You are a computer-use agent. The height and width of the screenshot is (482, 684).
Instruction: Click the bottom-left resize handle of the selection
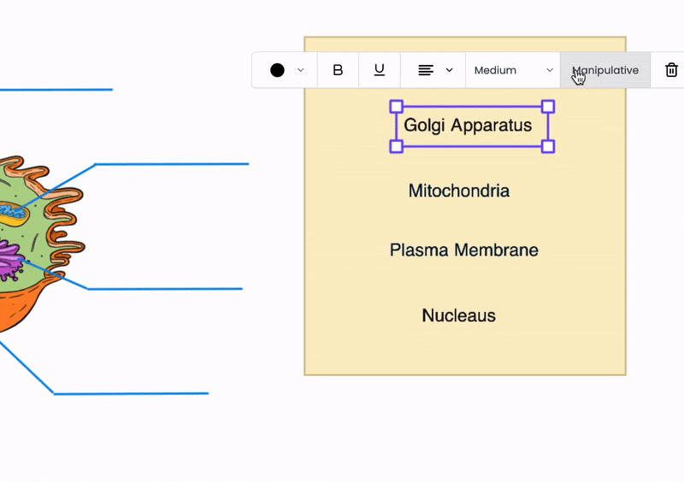pos(396,146)
